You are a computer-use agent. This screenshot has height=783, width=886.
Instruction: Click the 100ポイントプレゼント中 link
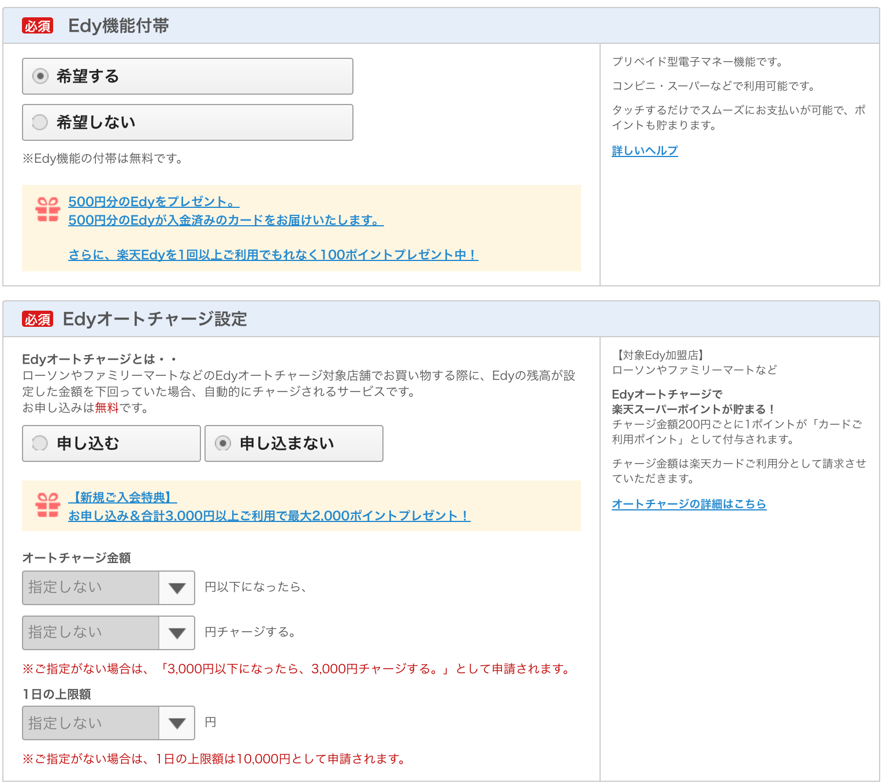pyautogui.click(x=273, y=255)
